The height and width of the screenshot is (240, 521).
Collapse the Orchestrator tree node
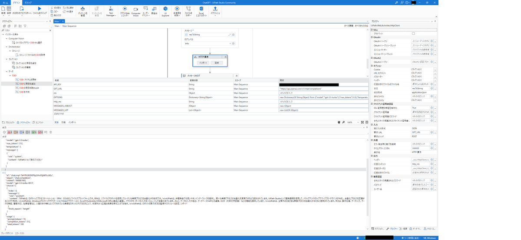(6, 47)
